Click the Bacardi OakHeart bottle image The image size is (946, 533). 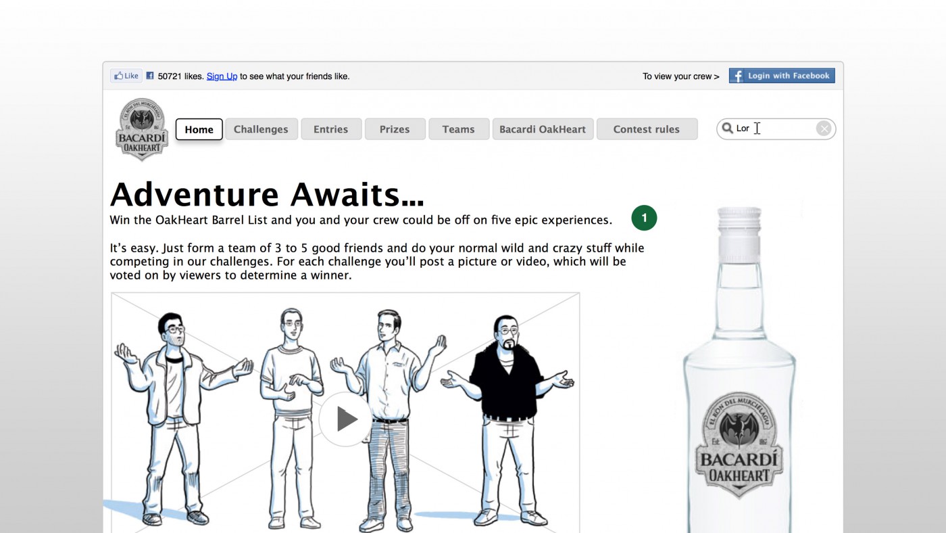click(x=739, y=369)
